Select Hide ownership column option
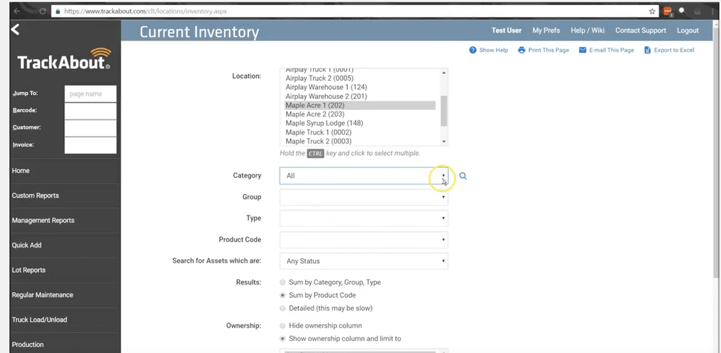 pos(282,326)
